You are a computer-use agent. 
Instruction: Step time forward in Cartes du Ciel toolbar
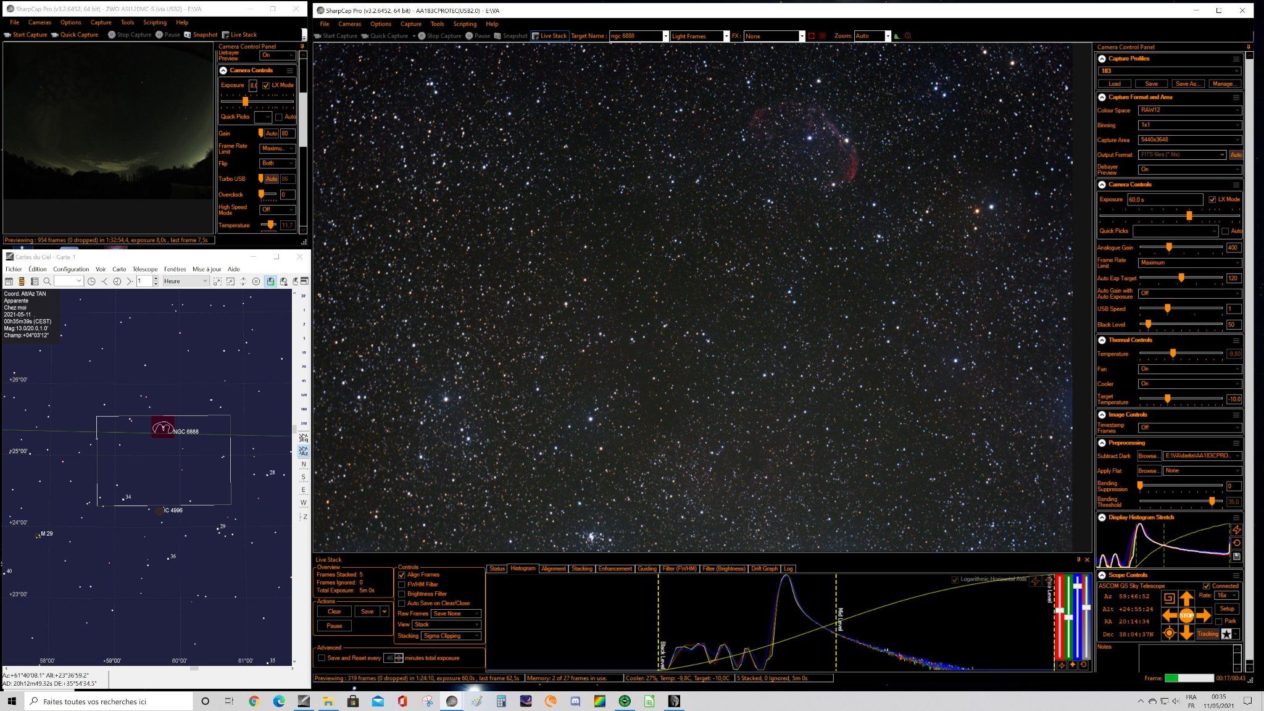click(129, 281)
